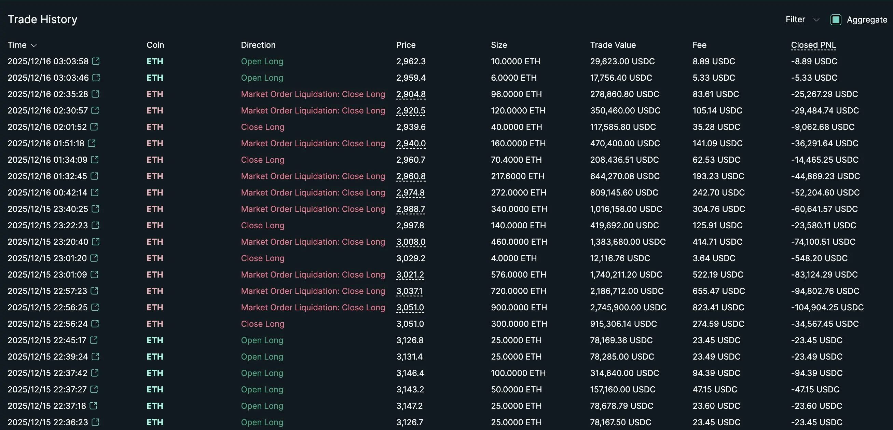Open external link for 22:56:24 trade

point(95,324)
